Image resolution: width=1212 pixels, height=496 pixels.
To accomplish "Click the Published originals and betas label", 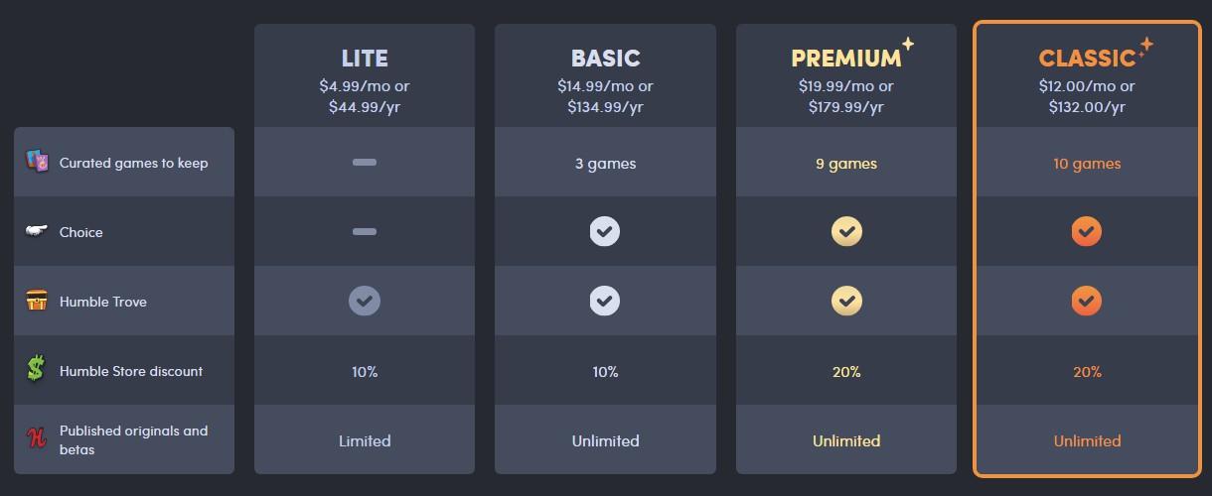I will pos(134,439).
